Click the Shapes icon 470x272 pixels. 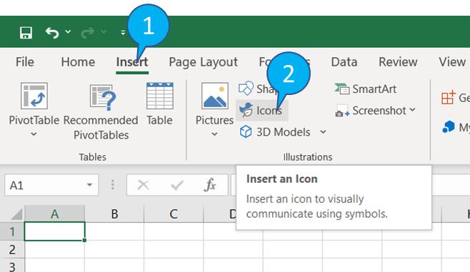(x=246, y=89)
